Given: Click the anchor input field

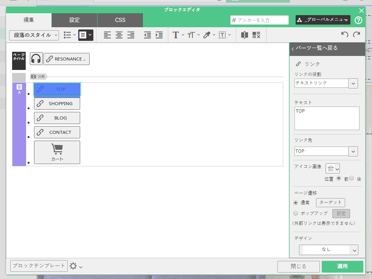Looking at the screenshot, I should tap(259, 20).
